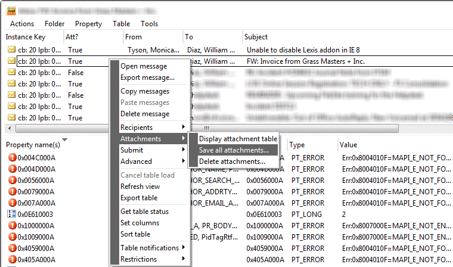Click red error icon beside 0x1000000A

(x=12, y=226)
